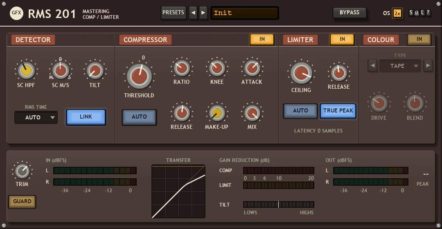Screen dimensions: 442x229
Task: Click the SC HPF knob
Action: [x=26, y=70]
